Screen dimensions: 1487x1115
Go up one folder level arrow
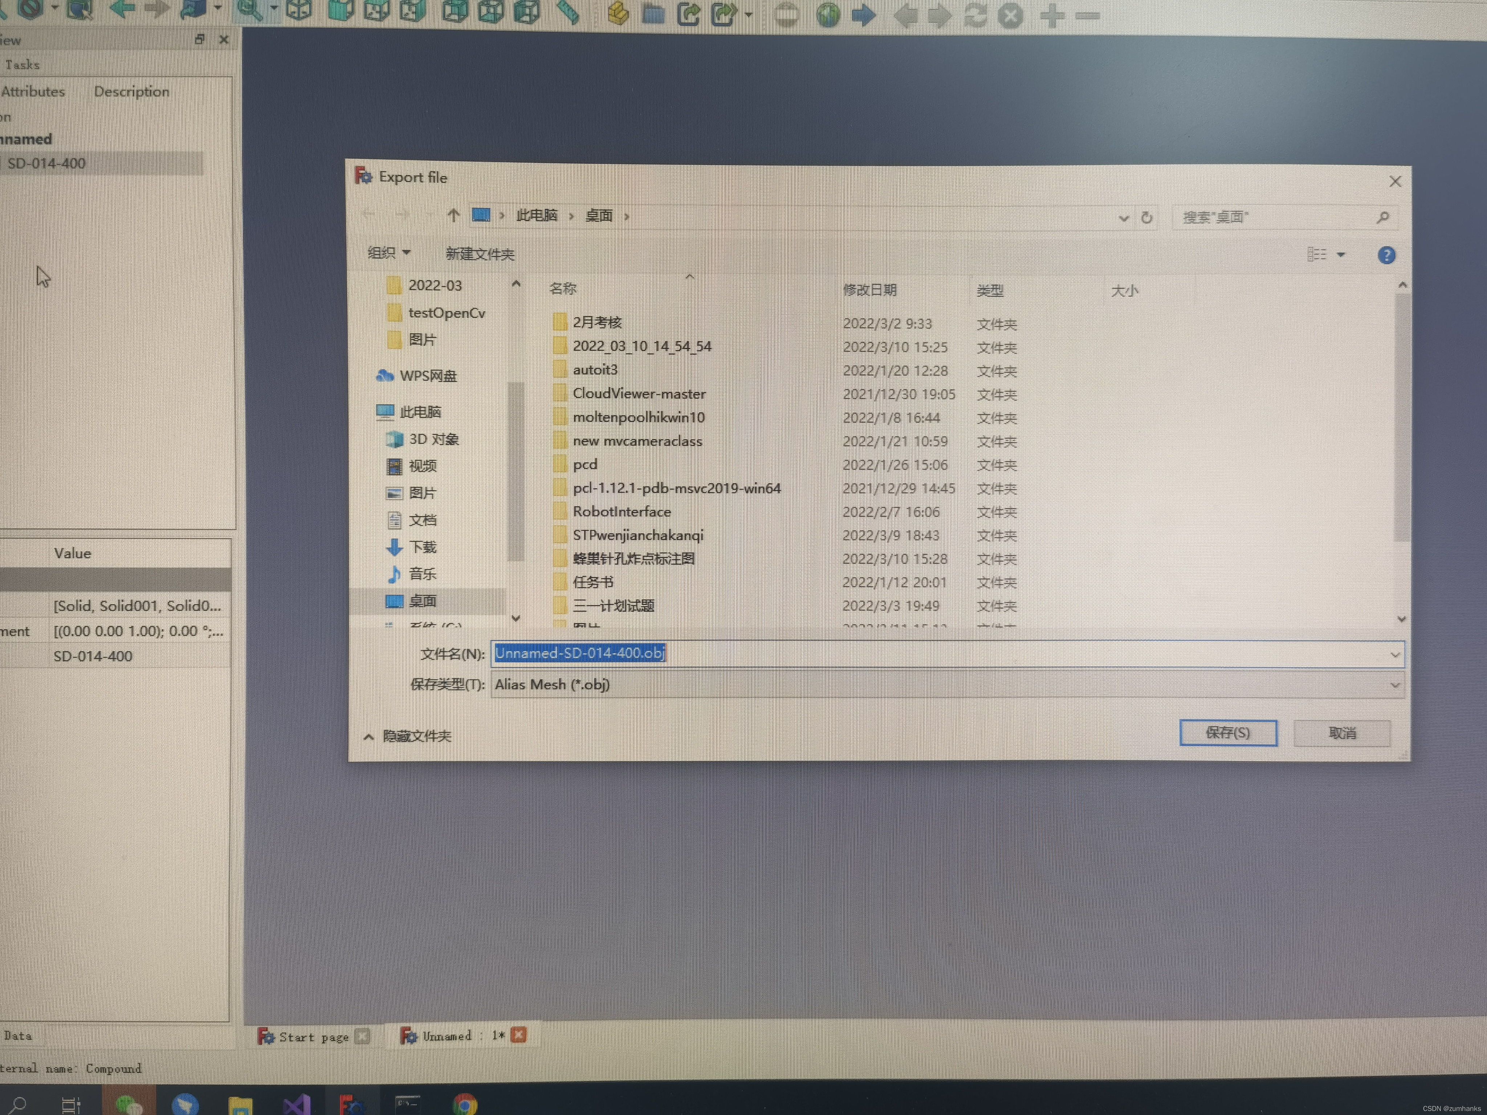click(453, 215)
